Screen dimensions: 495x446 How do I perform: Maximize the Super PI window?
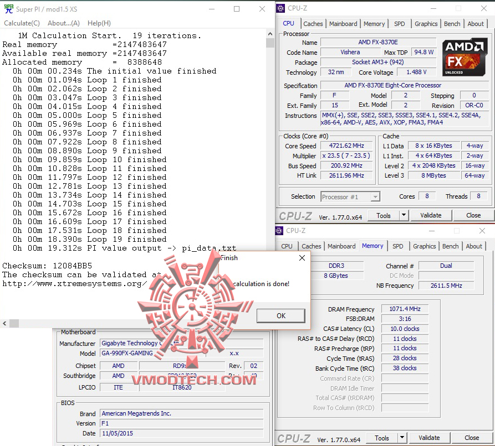[237, 9]
